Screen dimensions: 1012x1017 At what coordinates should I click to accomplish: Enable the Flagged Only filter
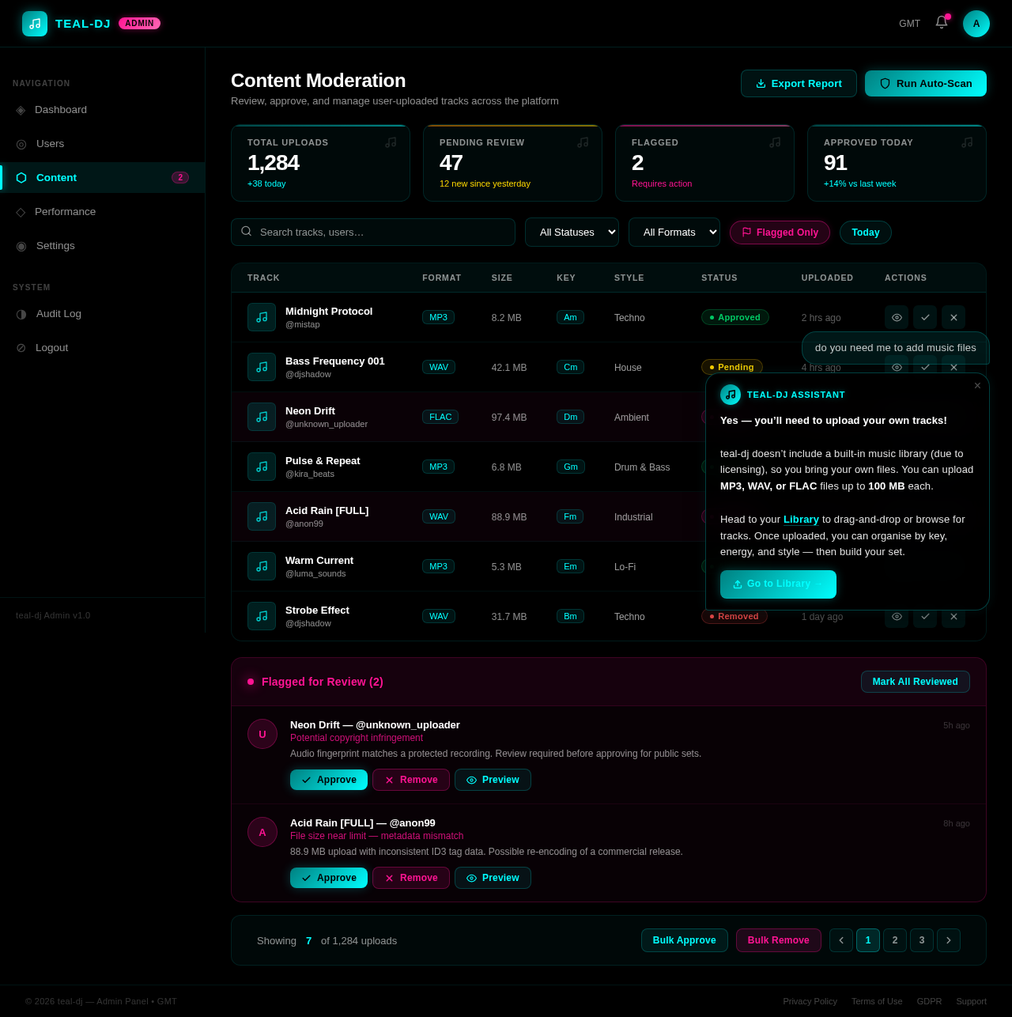pyautogui.click(x=780, y=233)
